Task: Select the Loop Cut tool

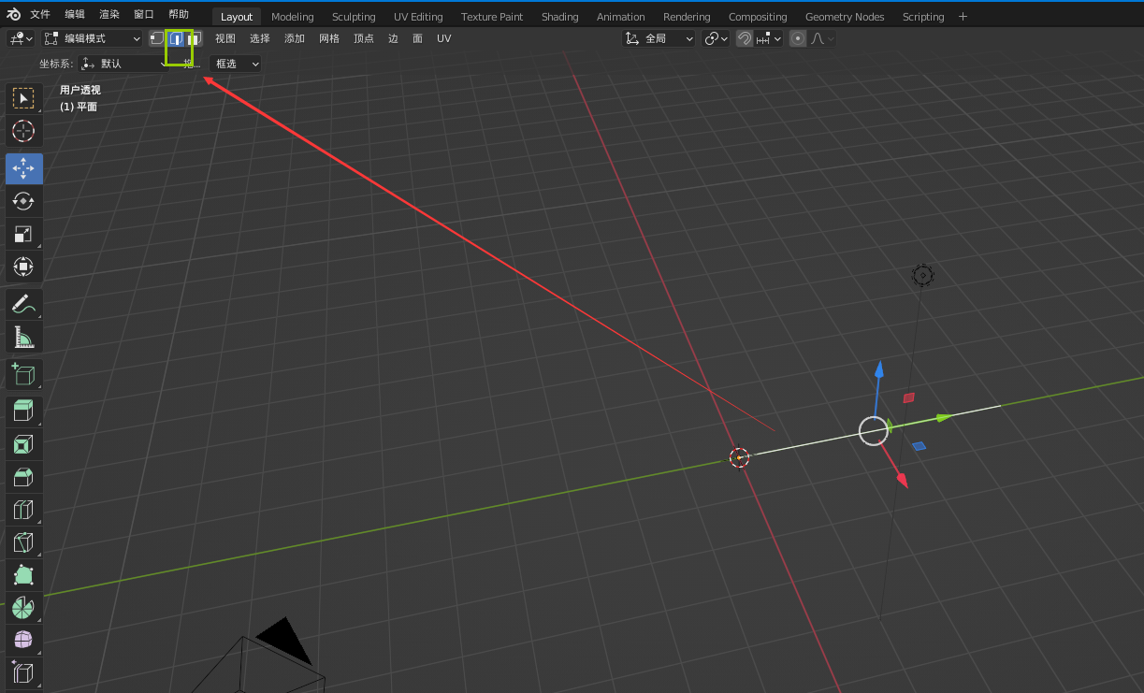Action: coord(23,510)
